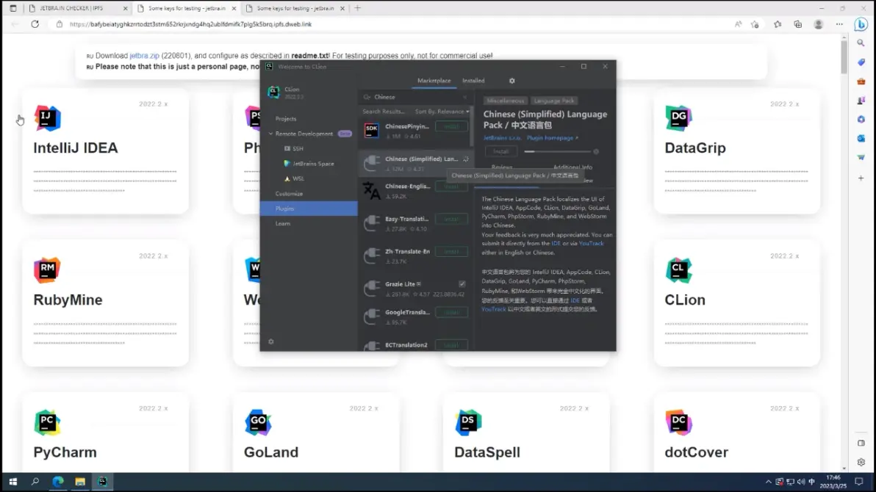Select the Zh-Translate-En plugin entry
Screen dimensions: 876x492
click(x=416, y=256)
